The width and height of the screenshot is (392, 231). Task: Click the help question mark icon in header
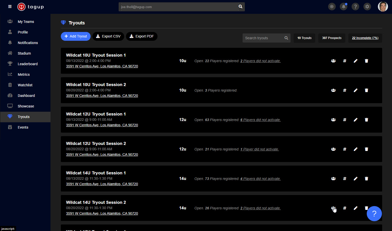coord(355,7)
